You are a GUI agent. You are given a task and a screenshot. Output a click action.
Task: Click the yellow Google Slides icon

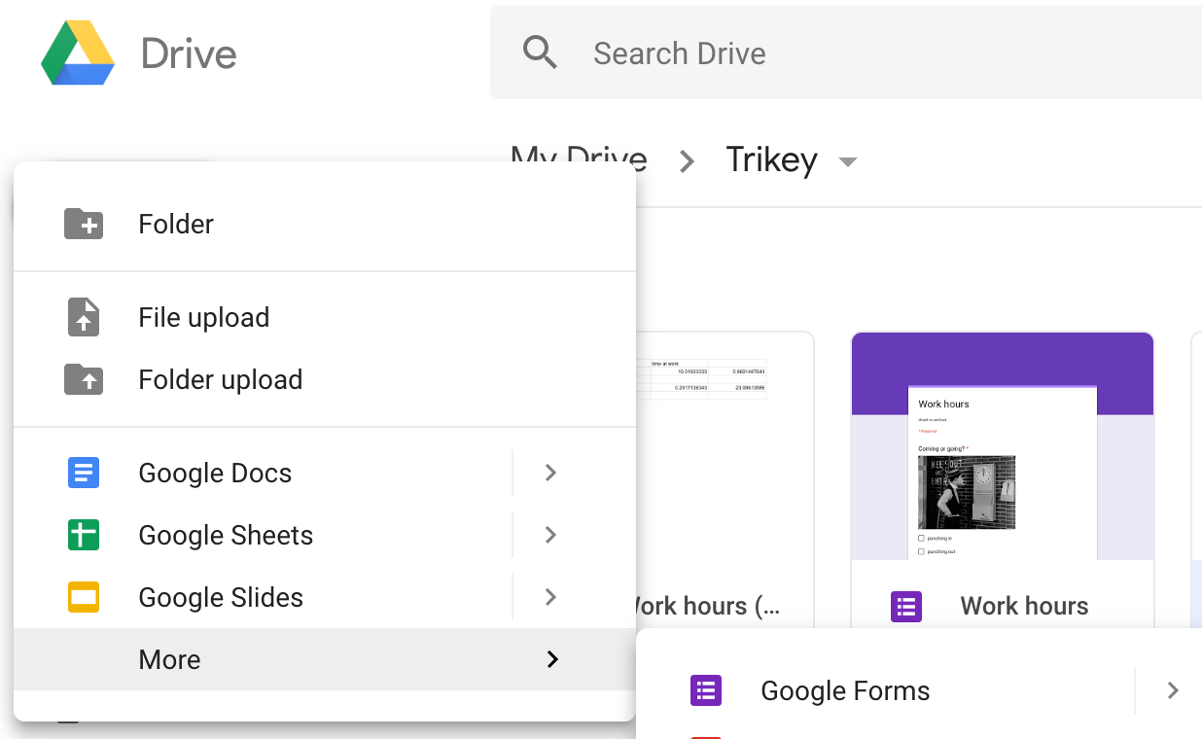pyautogui.click(x=84, y=597)
